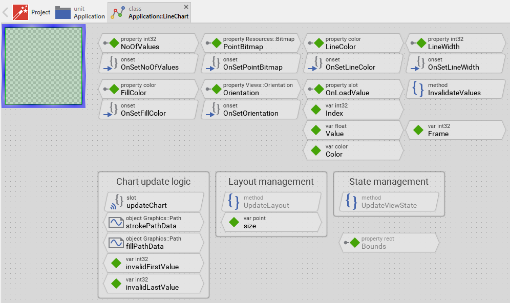510x303 pixels.
Task: Click the back navigation arrow
Action: tap(6, 12)
